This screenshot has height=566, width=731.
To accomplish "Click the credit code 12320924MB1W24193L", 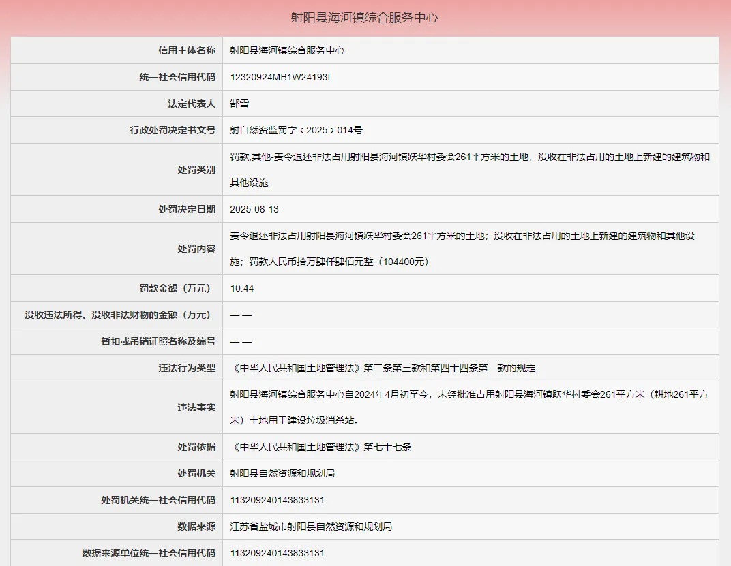I will (x=281, y=78).
